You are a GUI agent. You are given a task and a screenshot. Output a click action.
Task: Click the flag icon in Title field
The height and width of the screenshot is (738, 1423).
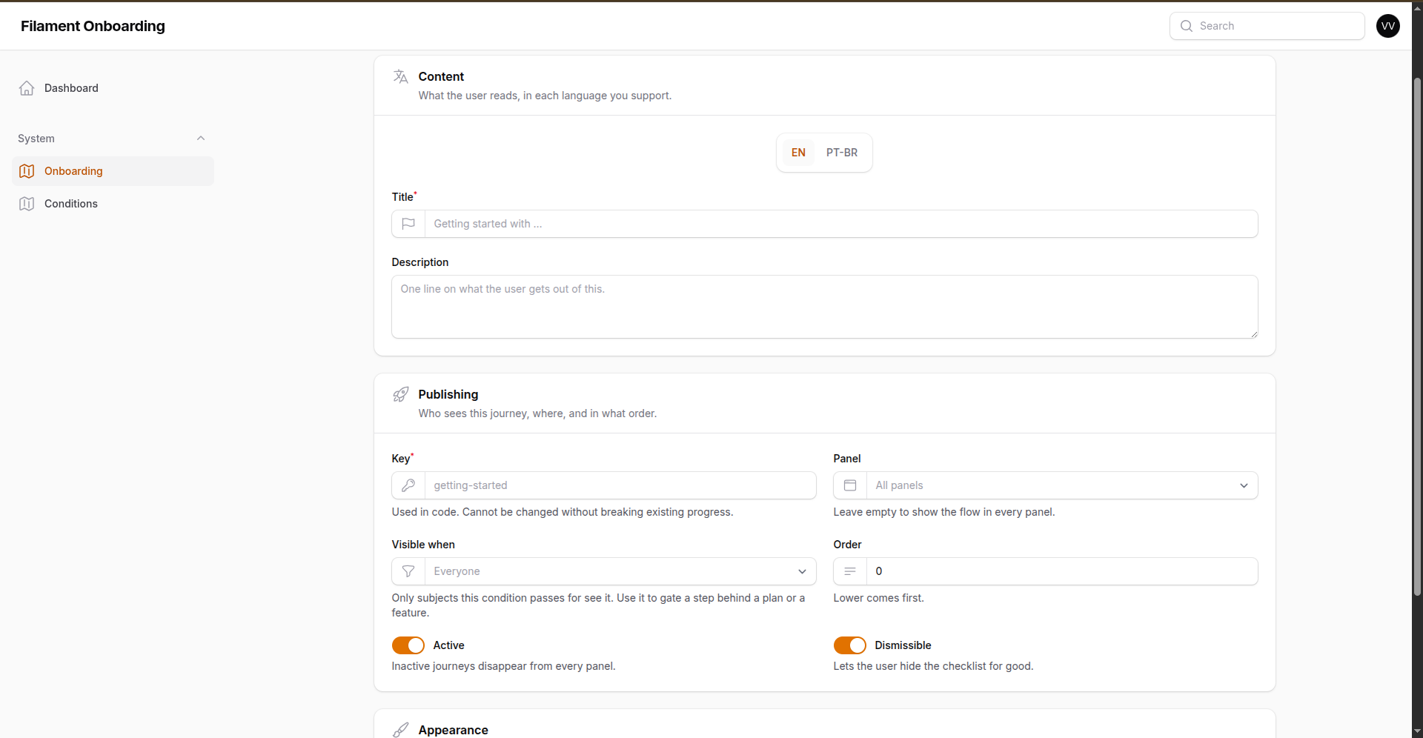tap(408, 224)
